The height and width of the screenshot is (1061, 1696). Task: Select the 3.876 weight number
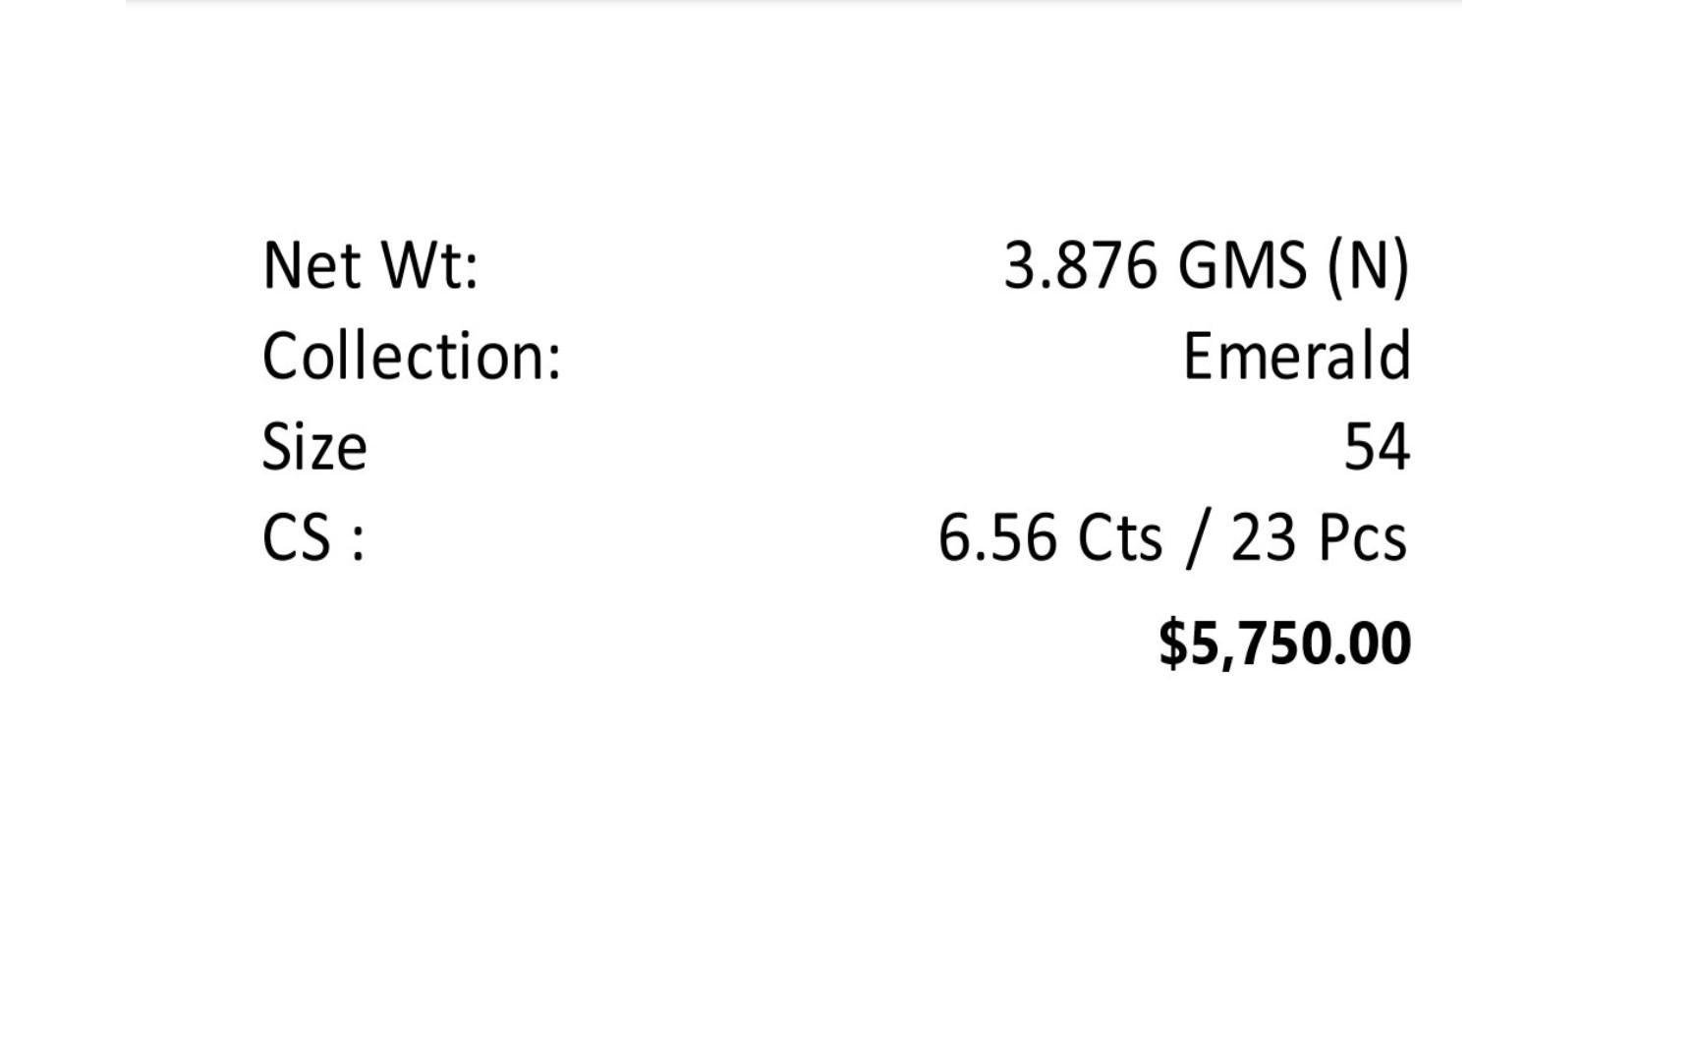click(x=1080, y=265)
